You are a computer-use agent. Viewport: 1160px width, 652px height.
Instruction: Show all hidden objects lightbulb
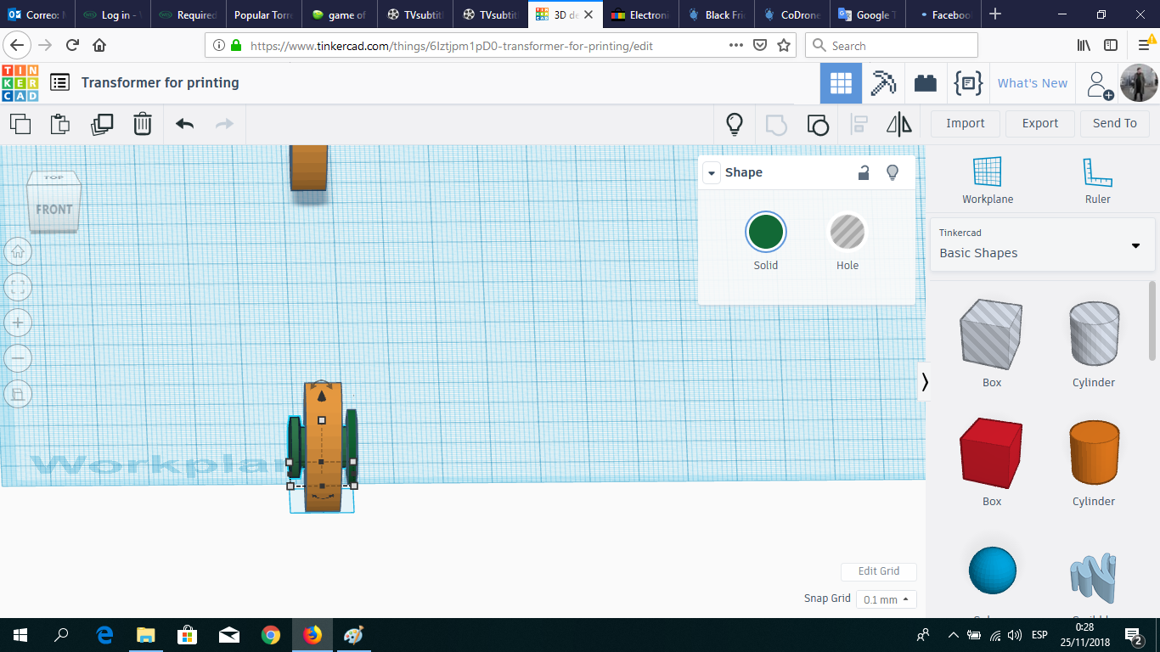735,124
